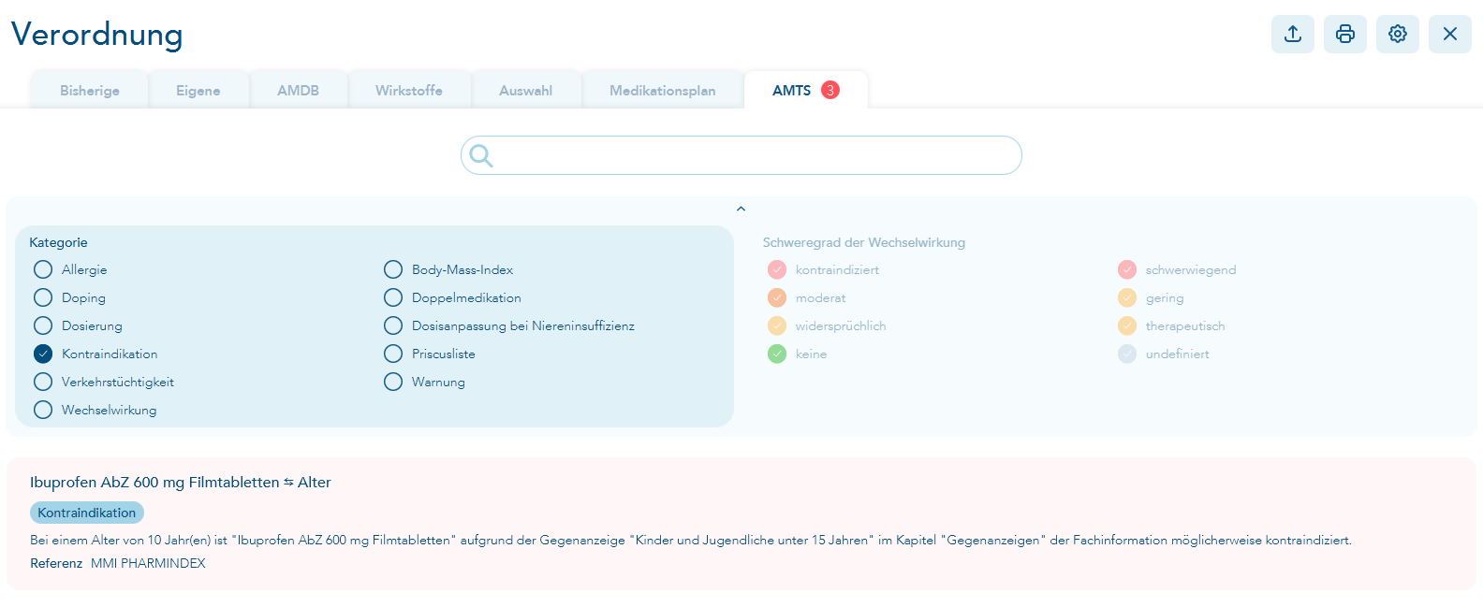Toggle the kontraindiziert severity checkbox
The width and height of the screenshot is (1483, 607).
[777, 269]
